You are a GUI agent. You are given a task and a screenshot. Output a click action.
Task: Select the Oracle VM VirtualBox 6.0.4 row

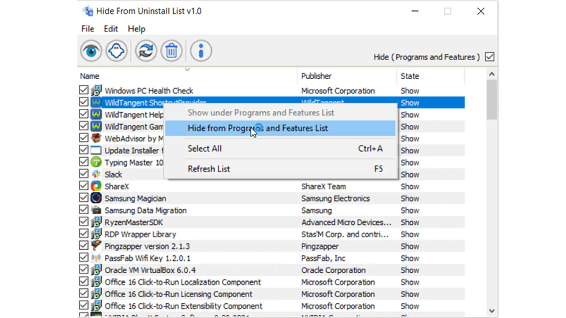[x=150, y=270]
